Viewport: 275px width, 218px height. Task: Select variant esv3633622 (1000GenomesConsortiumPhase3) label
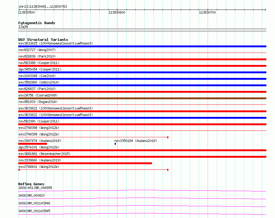56,115
